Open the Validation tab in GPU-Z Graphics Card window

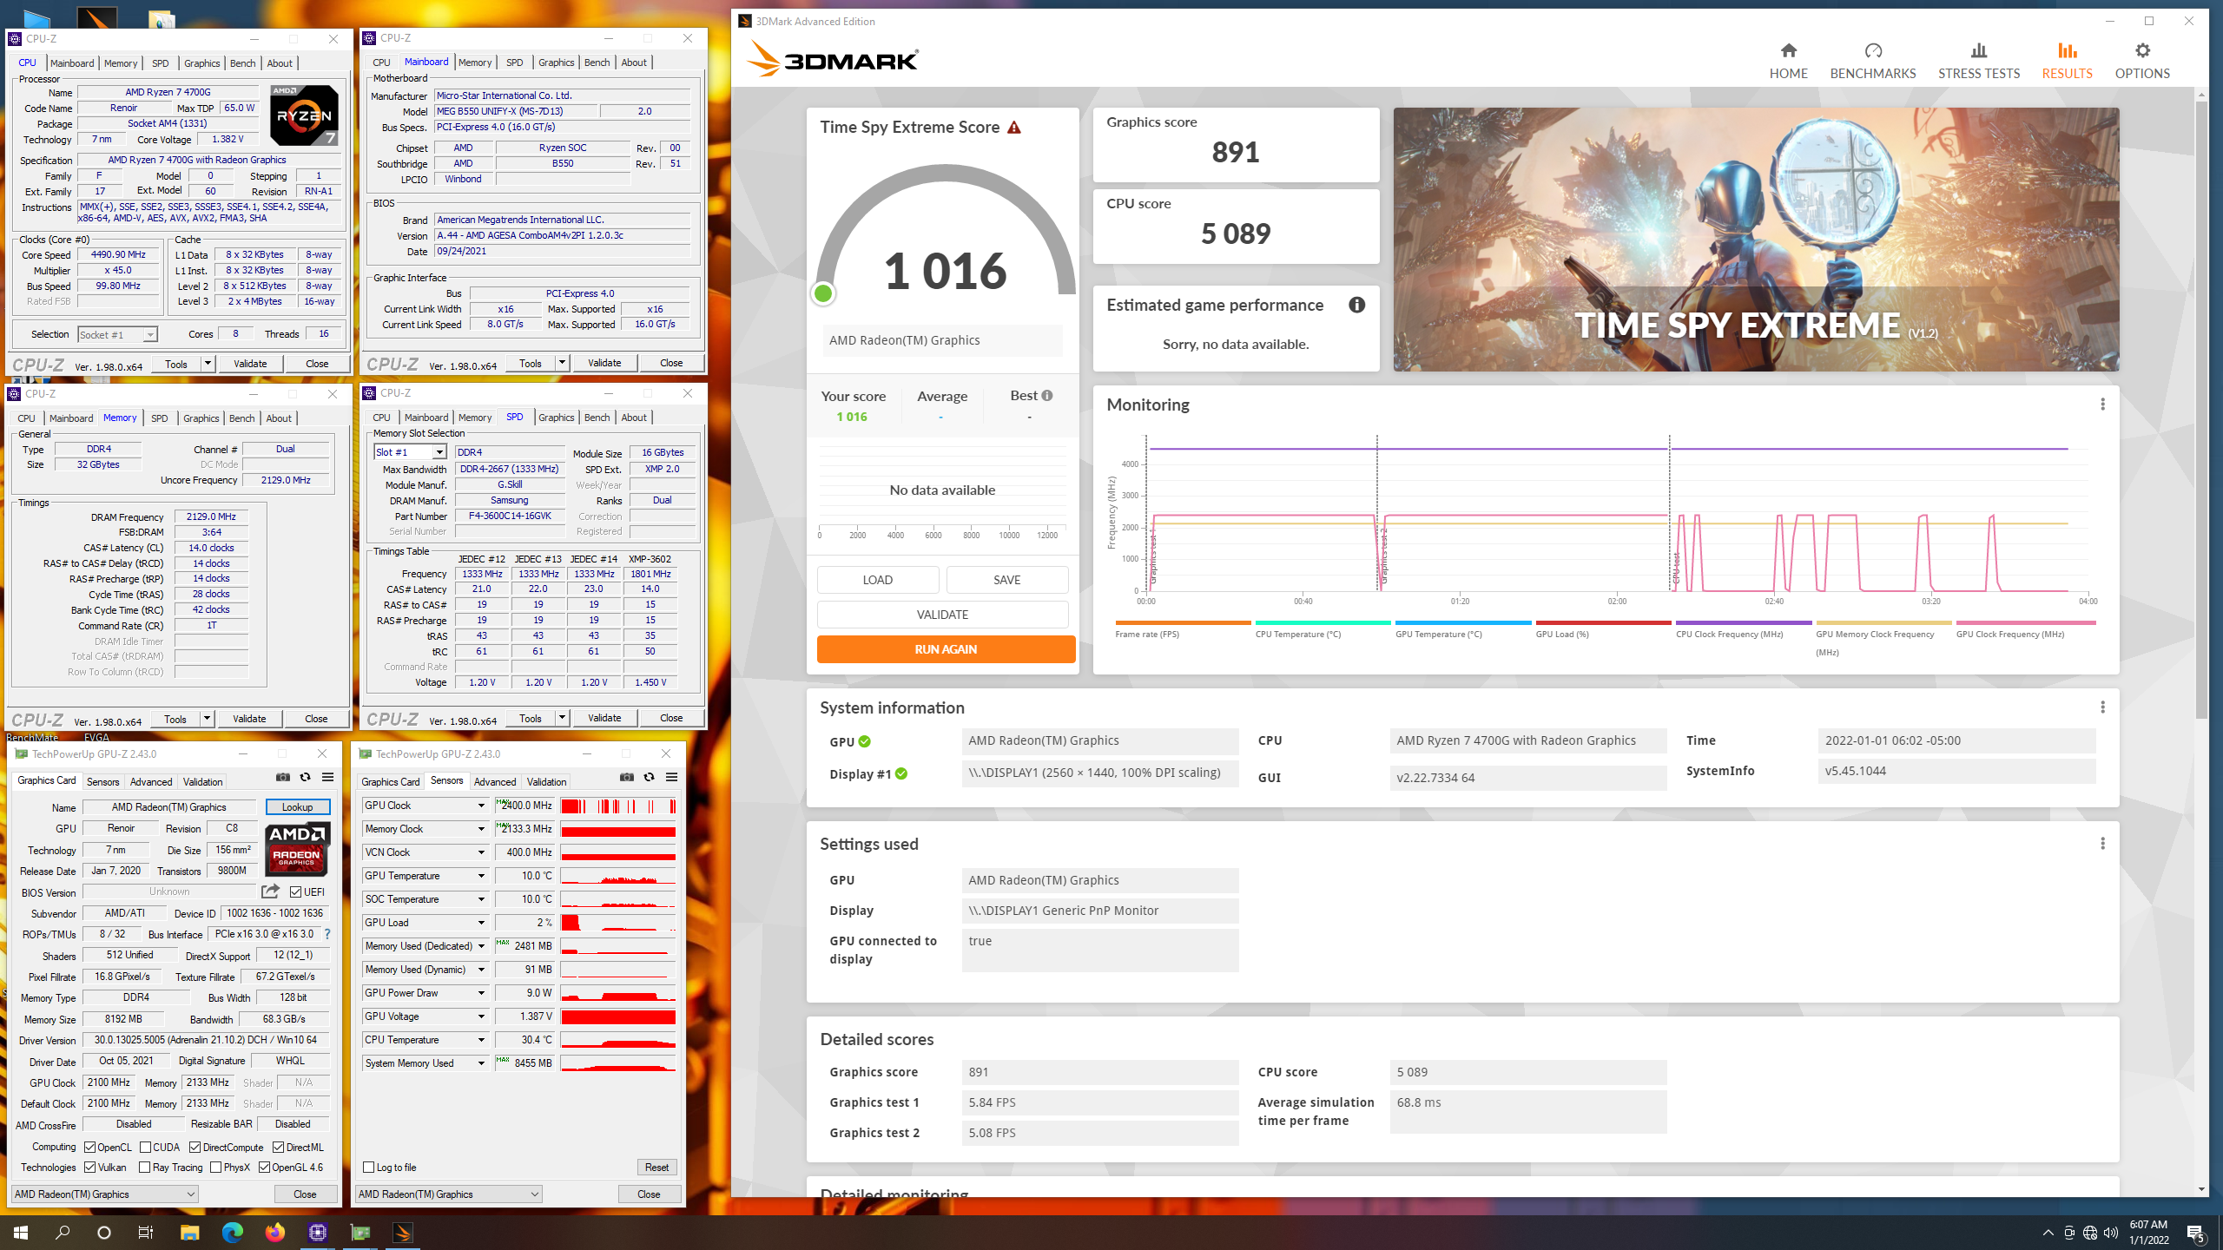[202, 781]
